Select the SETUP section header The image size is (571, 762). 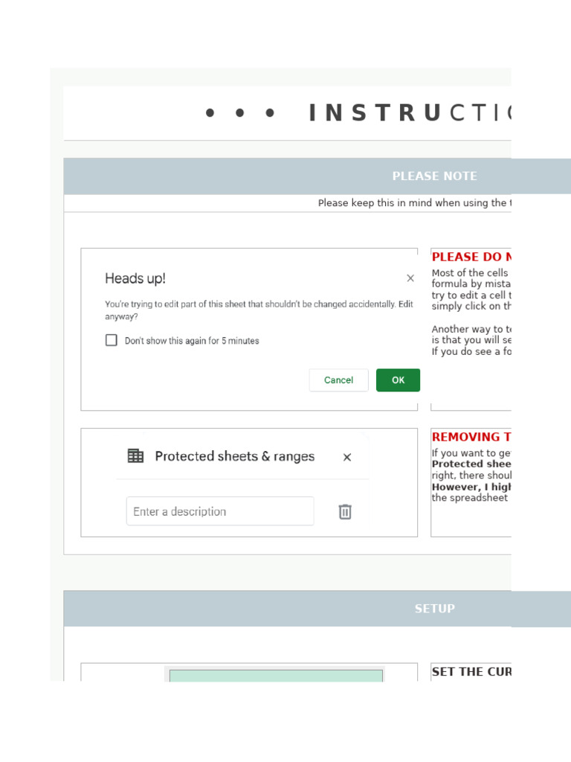pyautogui.click(x=434, y=609)
